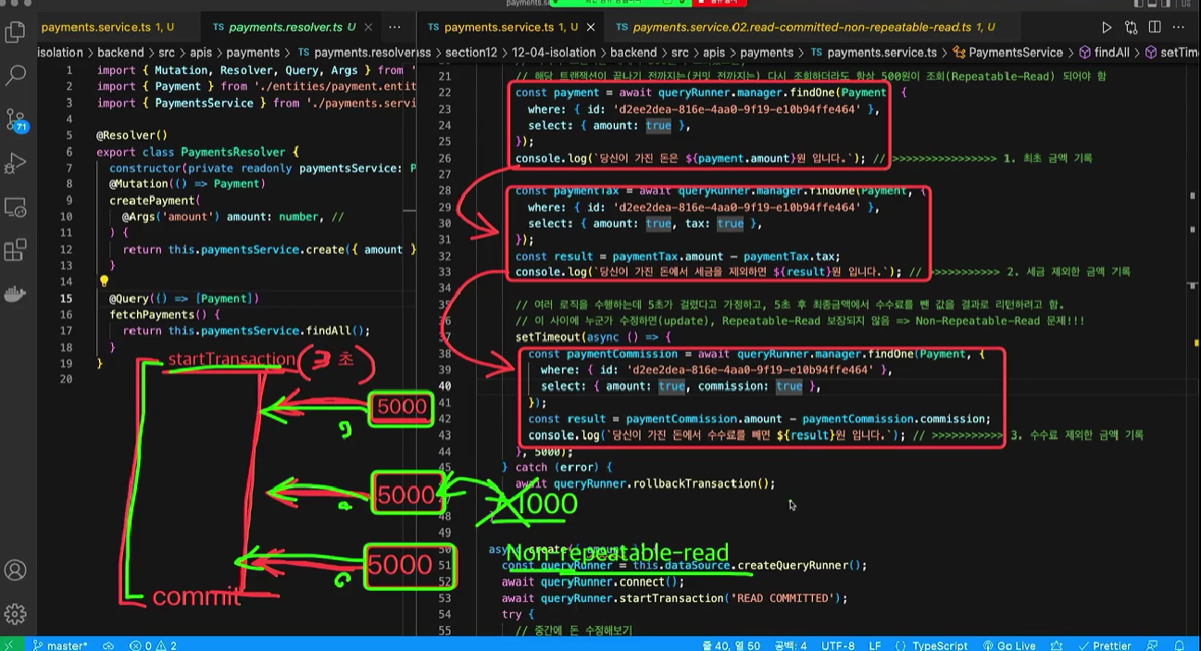
Task: Click the cursor position indicator in status bar
Action: coord(732,645)
